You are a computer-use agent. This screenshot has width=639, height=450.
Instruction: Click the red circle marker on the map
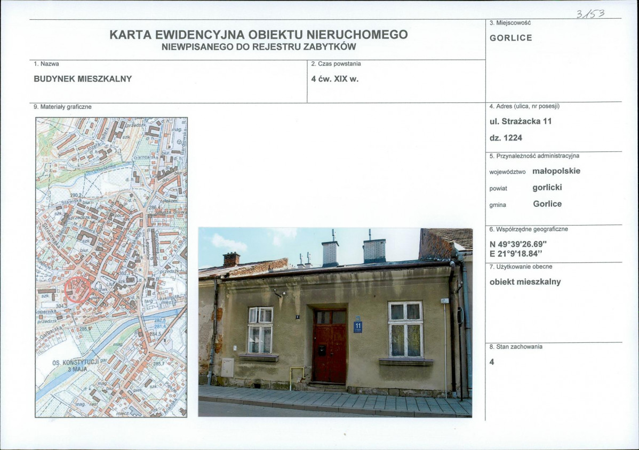click(x=77, y=289)
